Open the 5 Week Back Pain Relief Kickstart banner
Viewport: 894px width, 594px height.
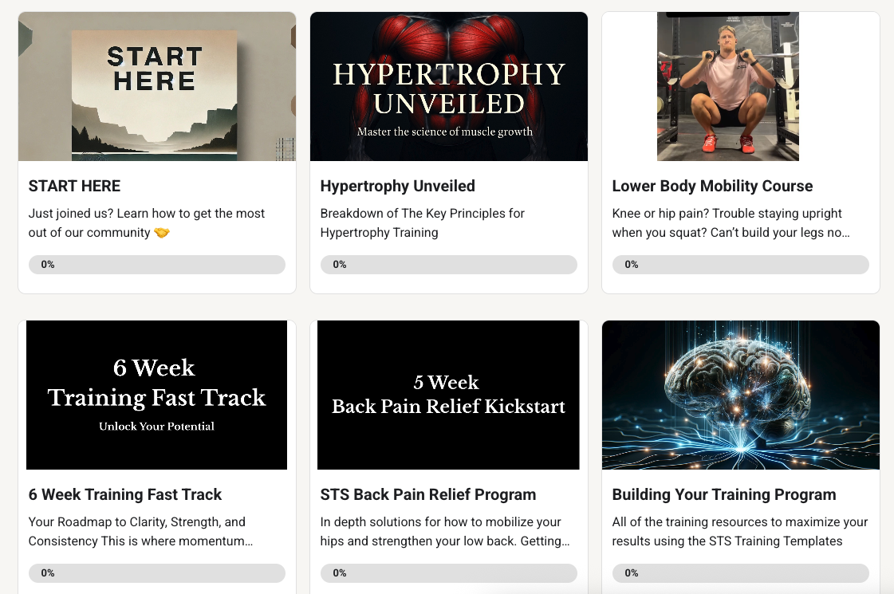coord(448,395)
